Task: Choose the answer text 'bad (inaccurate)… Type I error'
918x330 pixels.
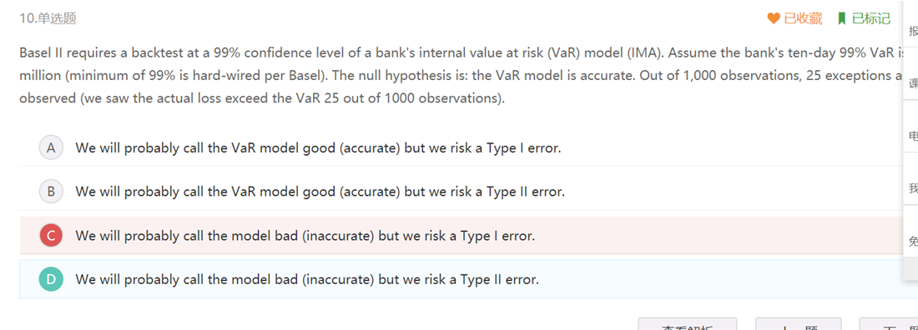Action: (305, 236)
